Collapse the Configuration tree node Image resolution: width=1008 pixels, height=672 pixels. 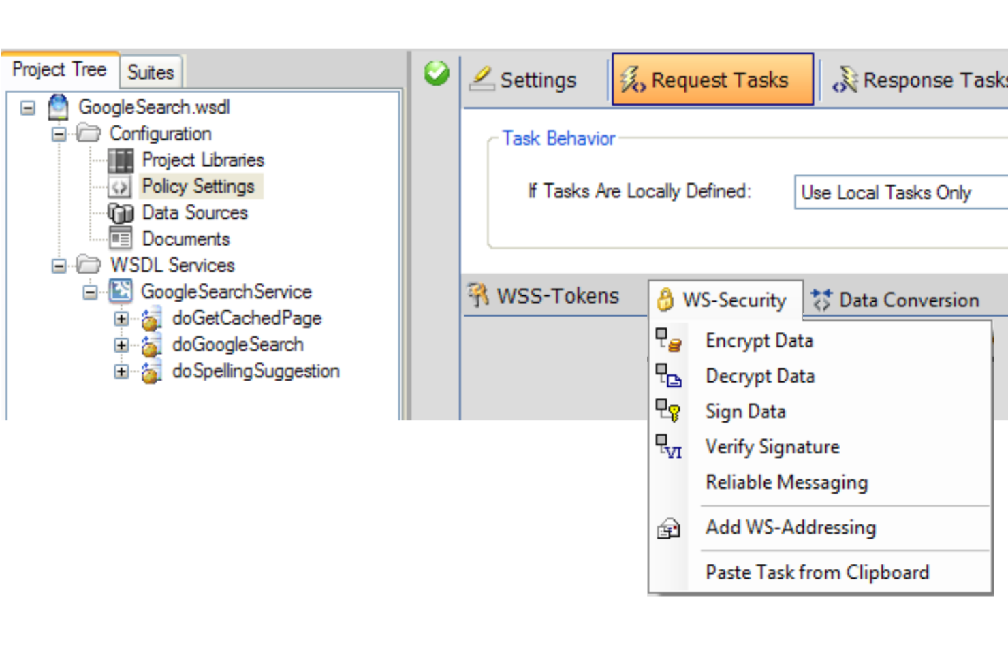(59, 133)
